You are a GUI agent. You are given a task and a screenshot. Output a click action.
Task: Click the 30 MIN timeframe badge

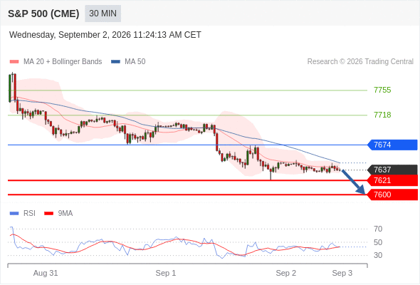coord(103,14)
